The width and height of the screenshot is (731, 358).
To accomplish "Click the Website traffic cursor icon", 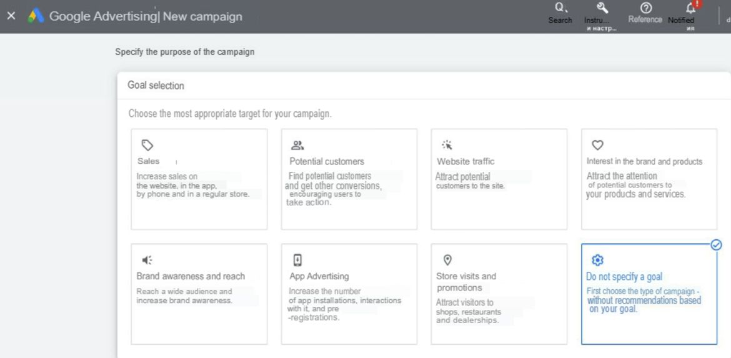I will tap(447, 146).
